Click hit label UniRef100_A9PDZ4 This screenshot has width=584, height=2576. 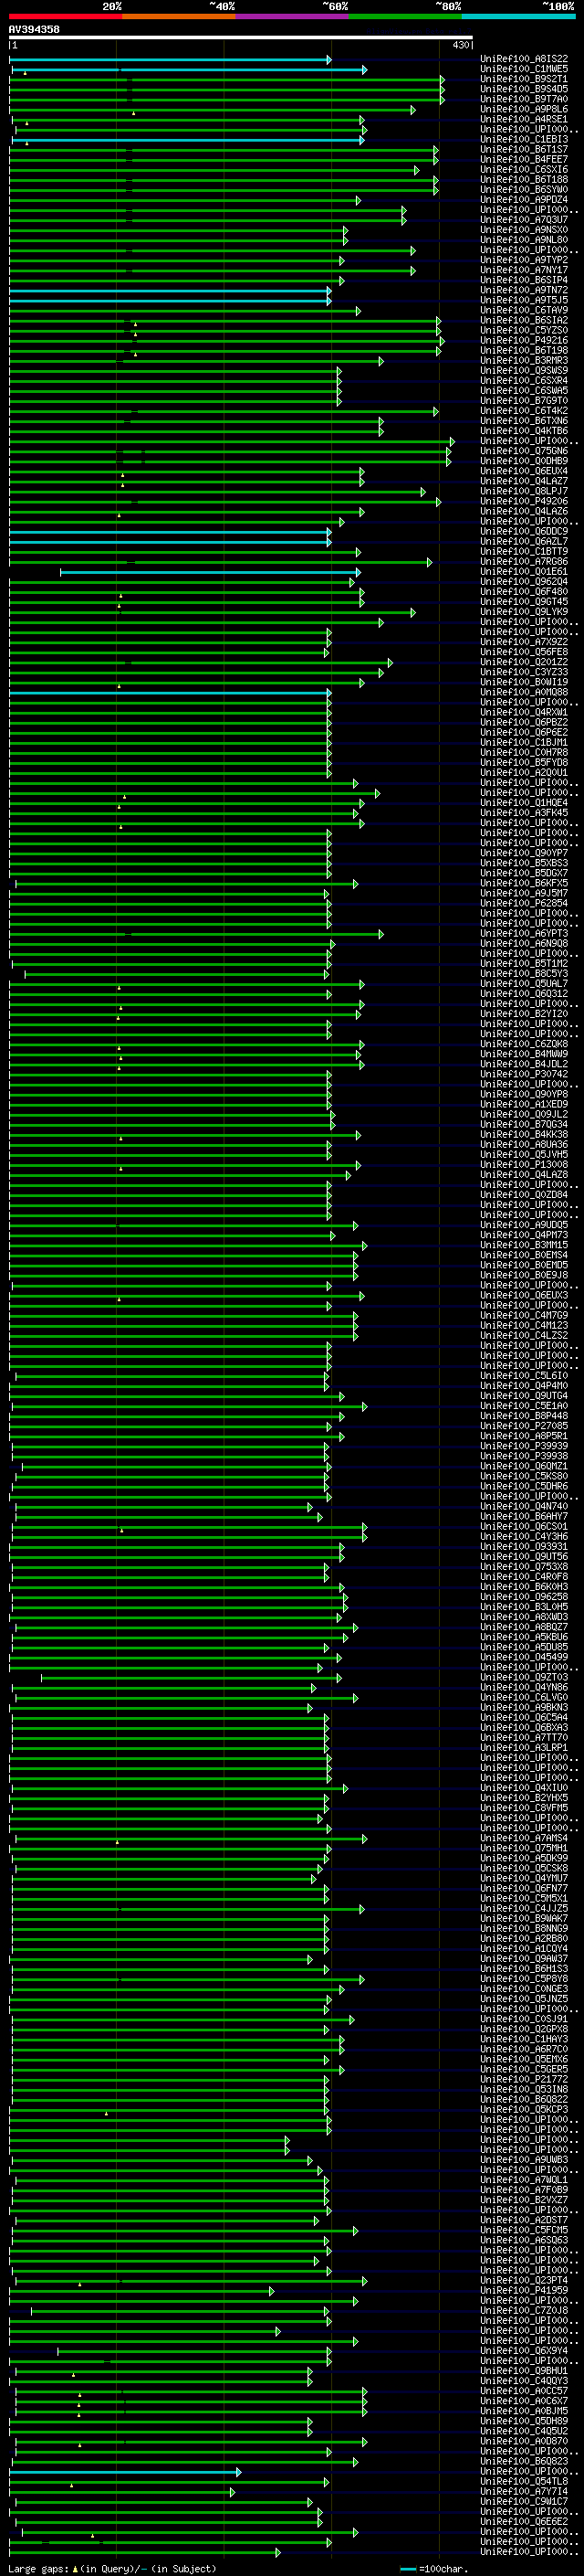(524, 200)
